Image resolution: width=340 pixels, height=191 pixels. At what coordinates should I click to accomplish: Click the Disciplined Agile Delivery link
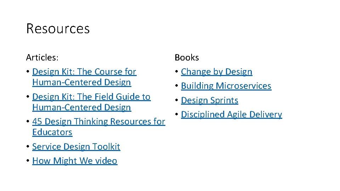coord(231,115)
